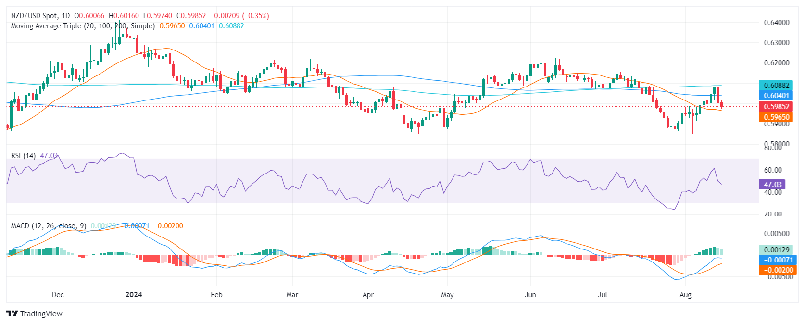Click the orange 0.59650 value in legend
The height and width of the screenshot is (324, 805).
[172, 26]
